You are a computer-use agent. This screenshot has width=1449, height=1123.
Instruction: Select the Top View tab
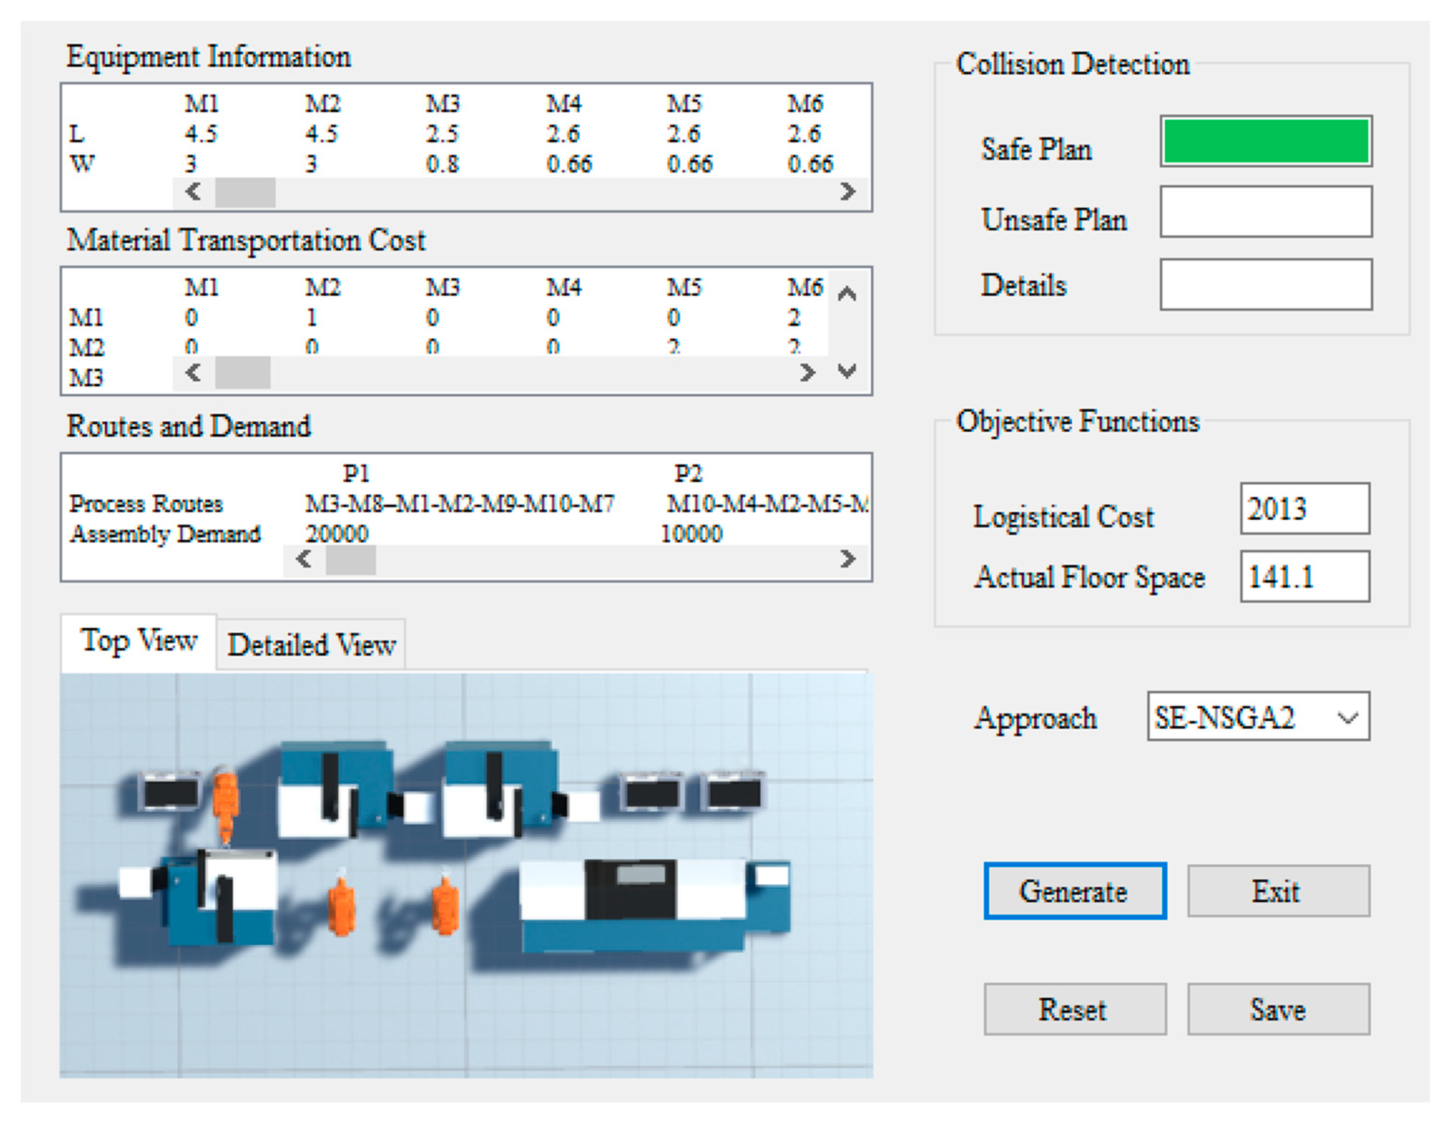click(139, 642)
